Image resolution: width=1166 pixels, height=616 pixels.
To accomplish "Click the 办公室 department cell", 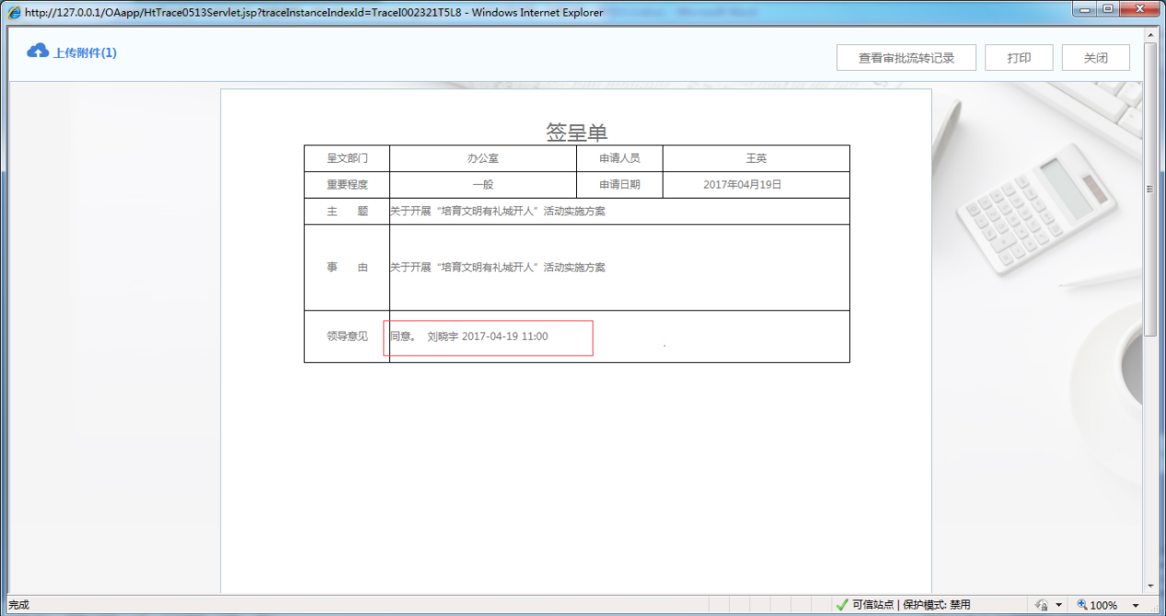I will coord(483,157).
